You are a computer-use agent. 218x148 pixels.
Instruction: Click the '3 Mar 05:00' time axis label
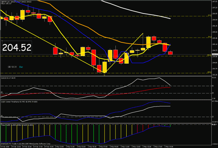click(x=92, y=147)
